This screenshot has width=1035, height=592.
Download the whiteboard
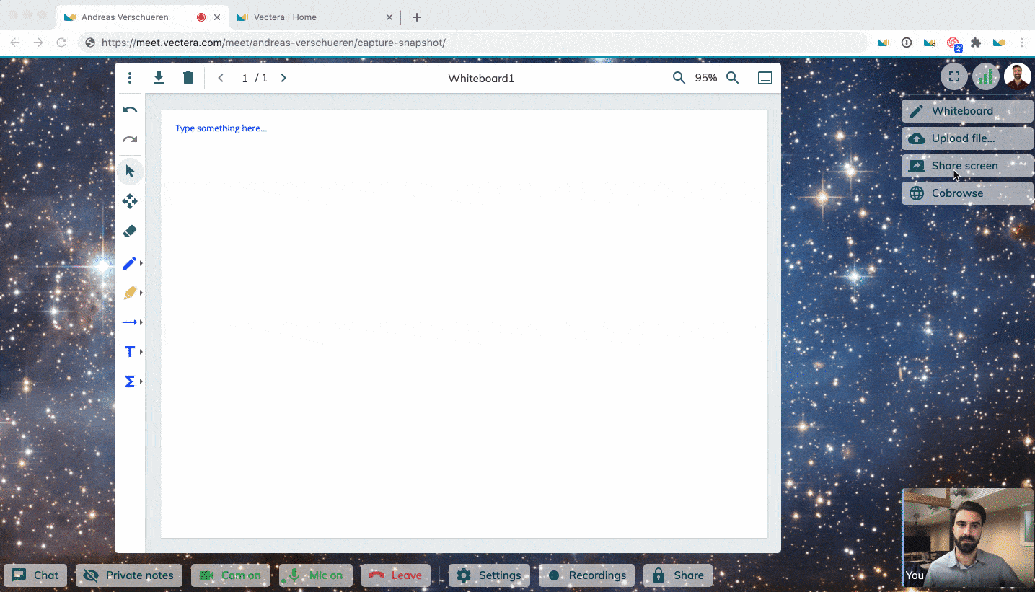click(159, 78)
